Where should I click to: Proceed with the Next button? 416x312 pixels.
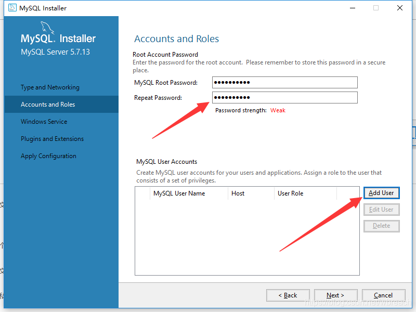[335, 295]
